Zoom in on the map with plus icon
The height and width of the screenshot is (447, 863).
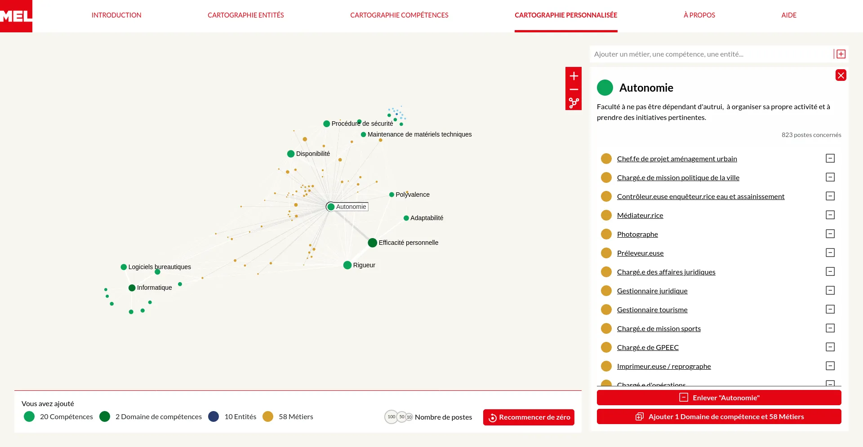574,76
